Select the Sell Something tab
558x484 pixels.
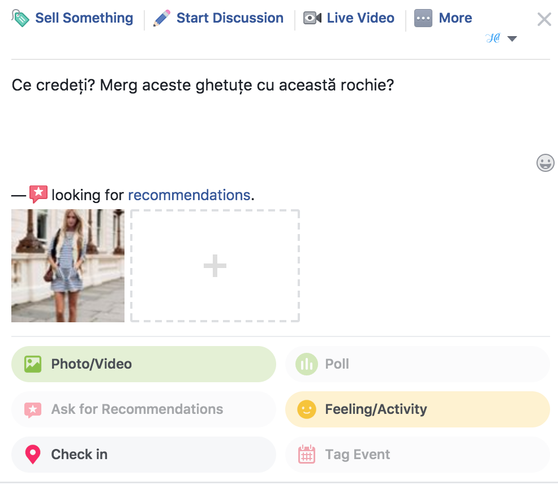pos(84,18)
